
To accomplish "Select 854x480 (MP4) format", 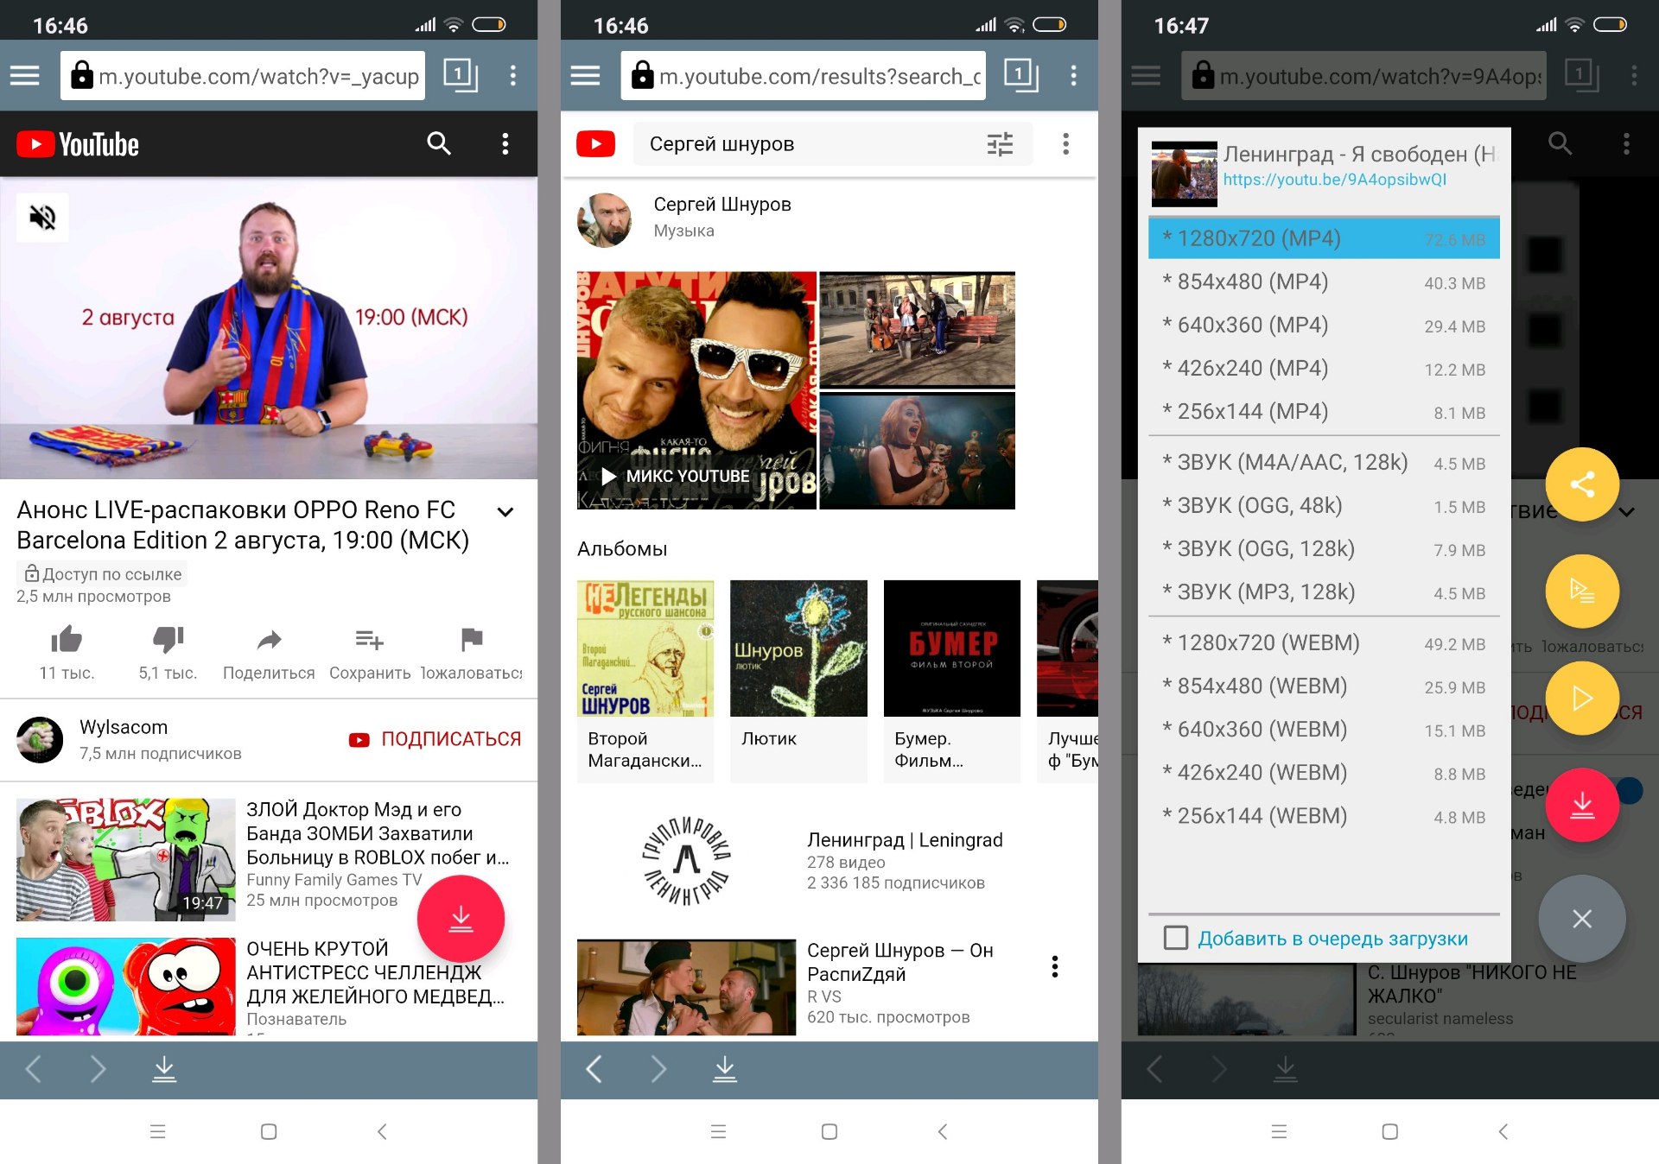I will (x=1324, y=282).
